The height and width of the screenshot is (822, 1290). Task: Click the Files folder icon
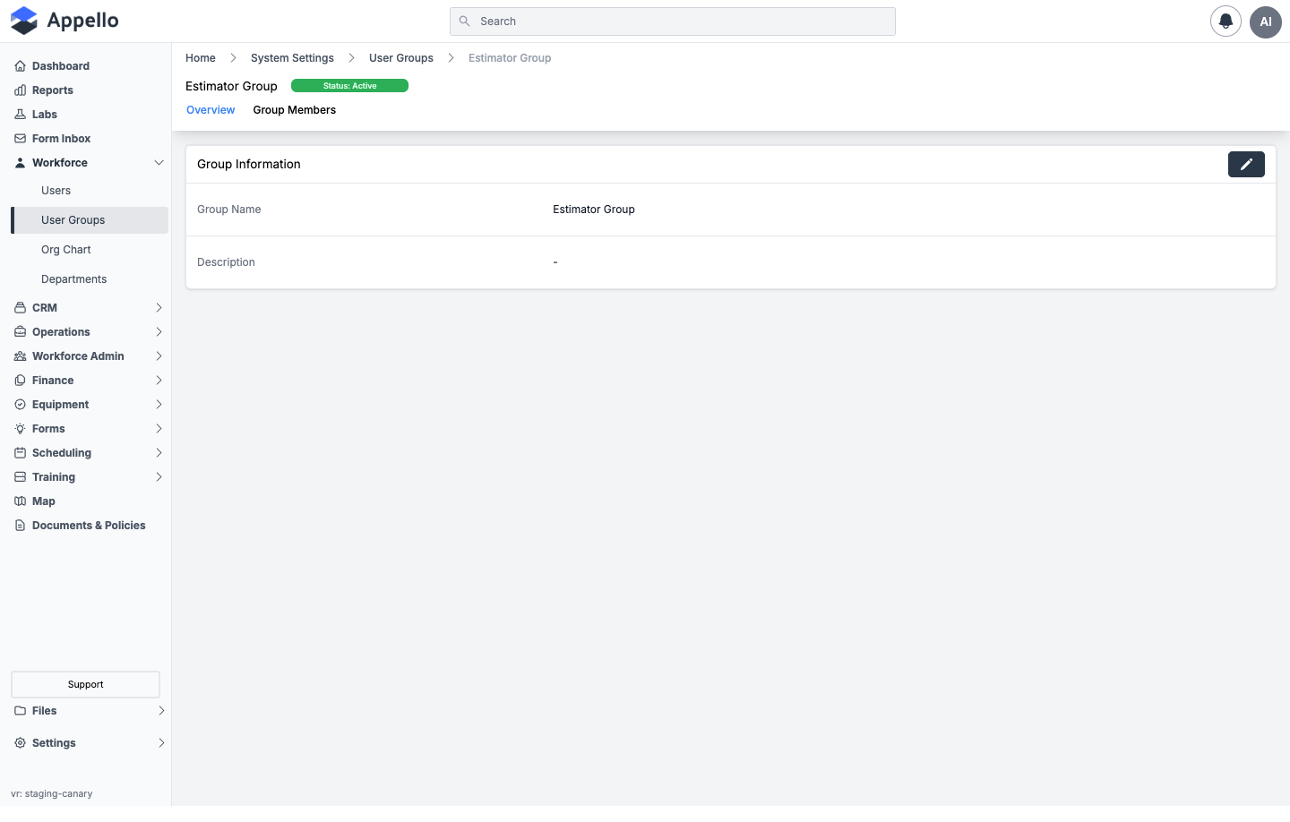pos(20,711)
